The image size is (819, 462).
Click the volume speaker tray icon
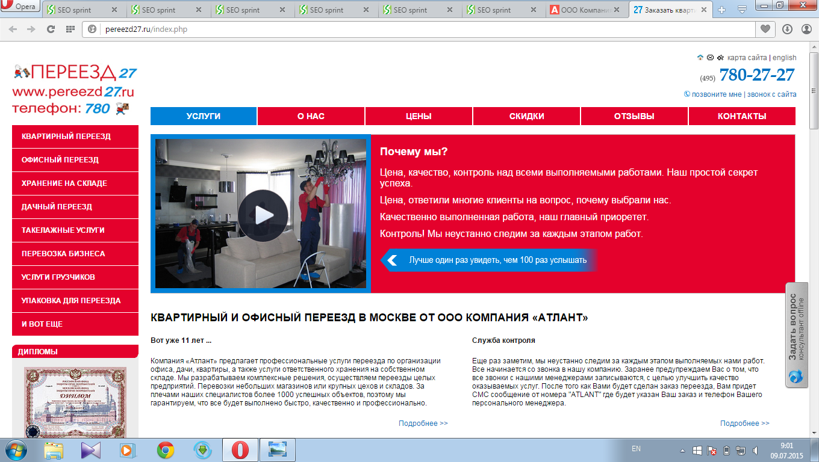pos(756,450)
